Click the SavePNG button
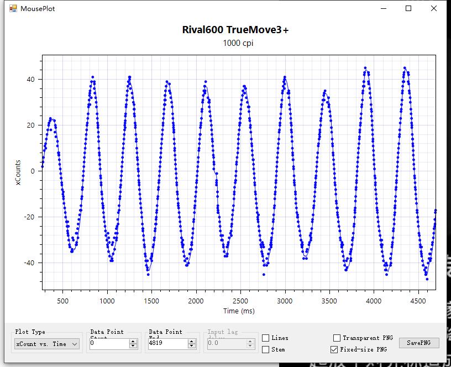Image resolution: width=451 pixels, height=367 pixels. click(419, 343)
